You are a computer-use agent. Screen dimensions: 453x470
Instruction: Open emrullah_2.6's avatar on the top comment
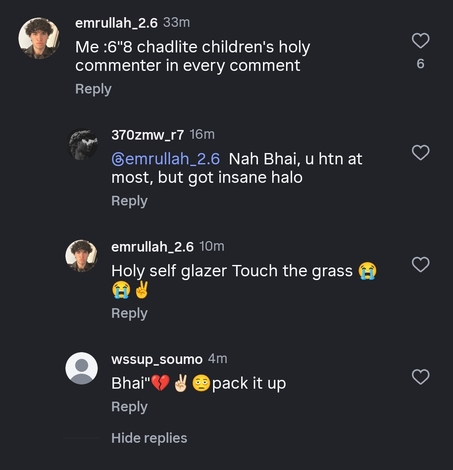[39, 39]
